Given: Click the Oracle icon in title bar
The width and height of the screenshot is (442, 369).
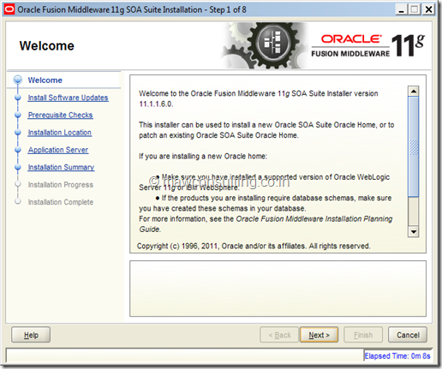Looking at the screenshot, I should click(x=9, y=9).
